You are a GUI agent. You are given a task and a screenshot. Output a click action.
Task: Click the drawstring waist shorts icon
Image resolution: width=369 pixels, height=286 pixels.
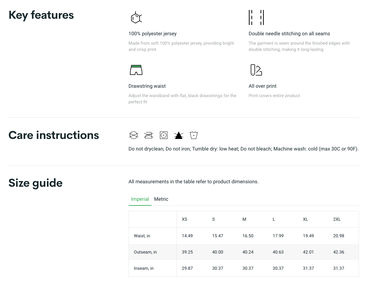(x=136, y=70)
